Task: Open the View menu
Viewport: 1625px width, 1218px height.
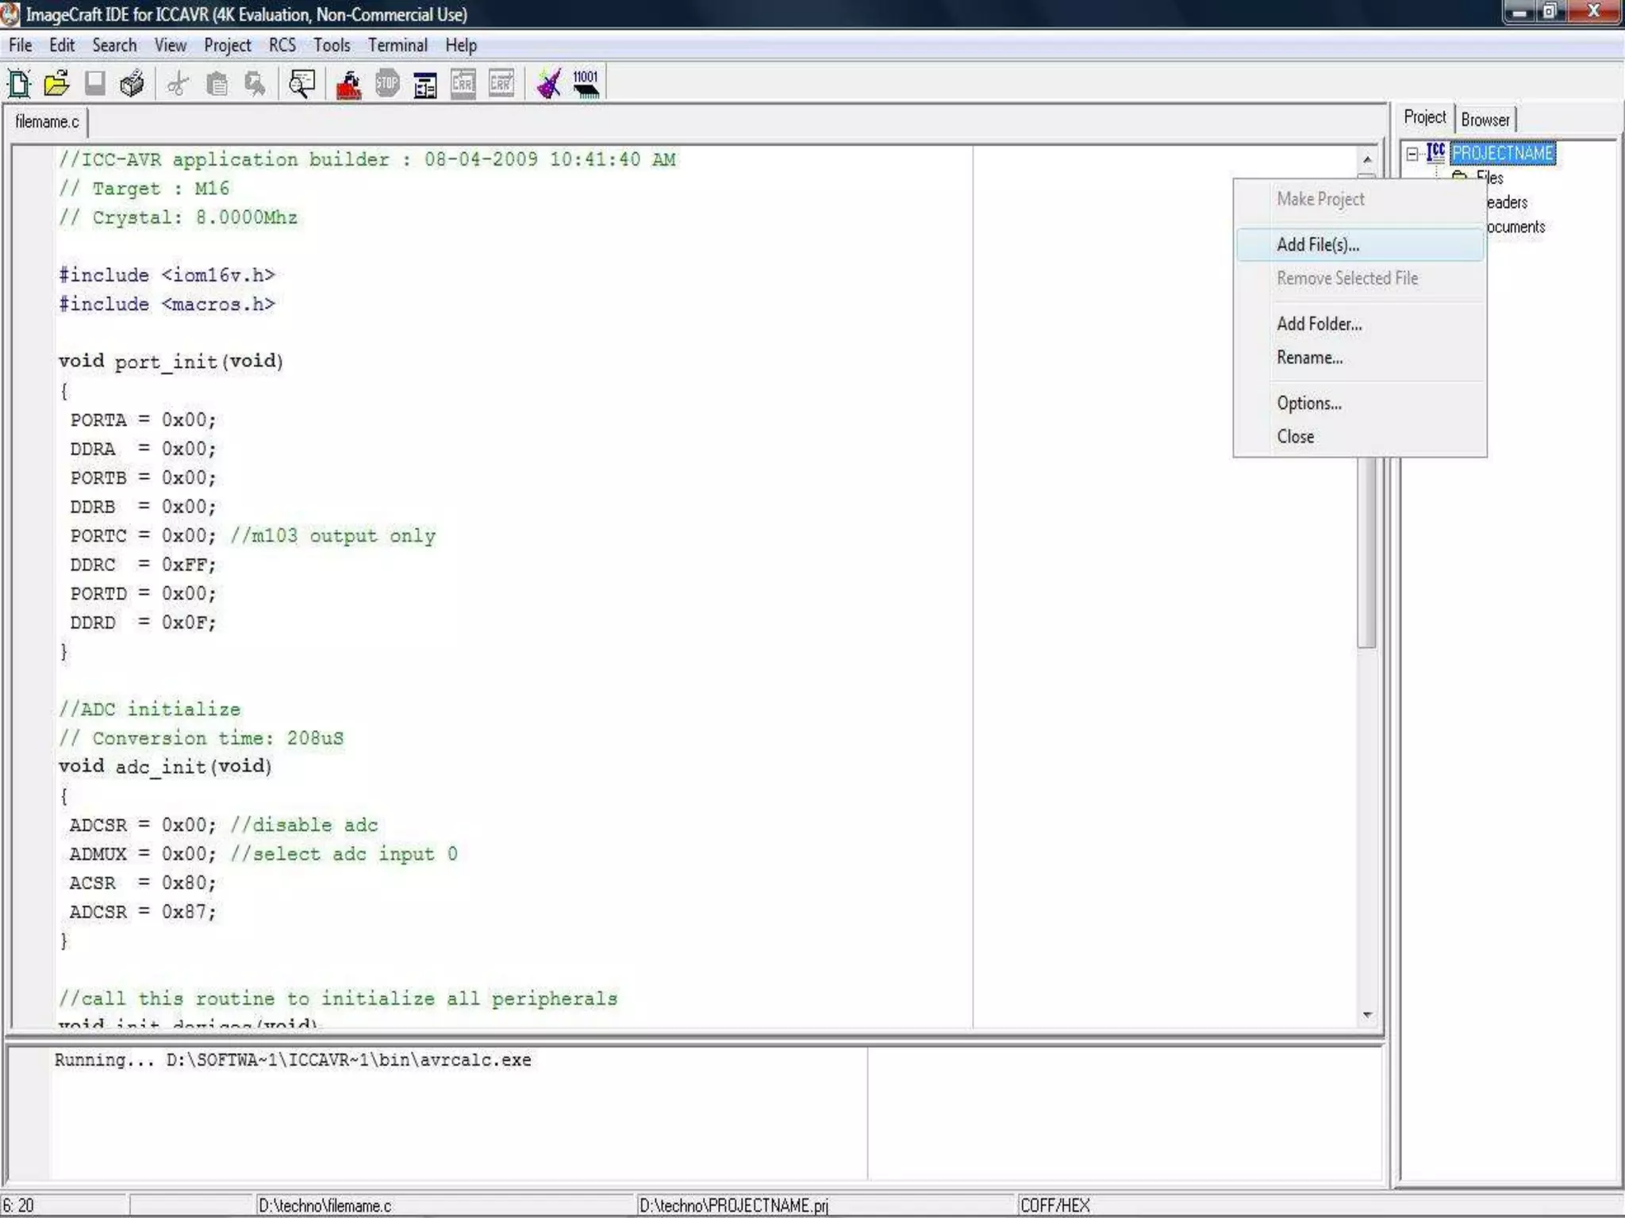Action: pyautogui.click(x=171, y=45)
